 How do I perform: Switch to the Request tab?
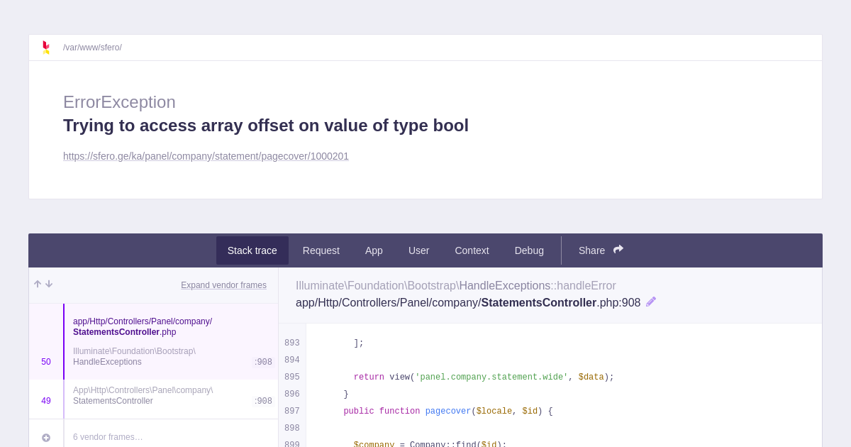point(321,250)
